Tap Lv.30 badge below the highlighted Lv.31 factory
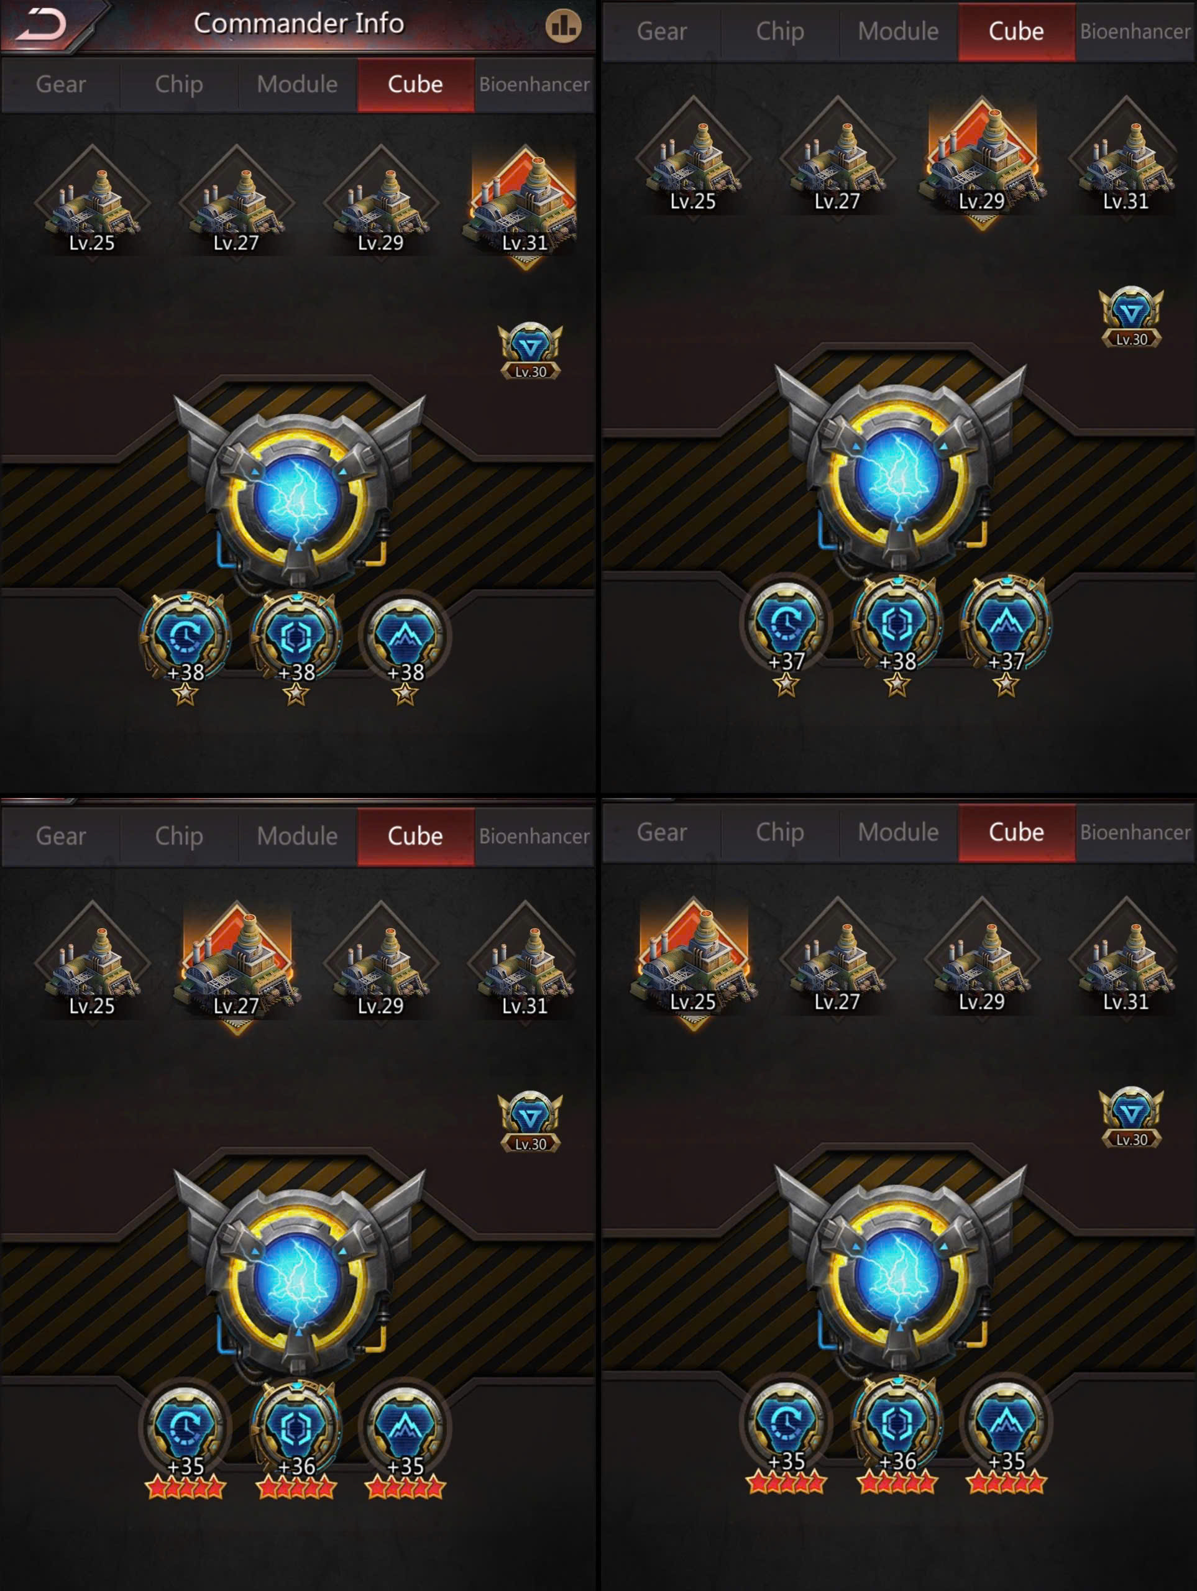1197x1591 pixels. pos(530,351)
